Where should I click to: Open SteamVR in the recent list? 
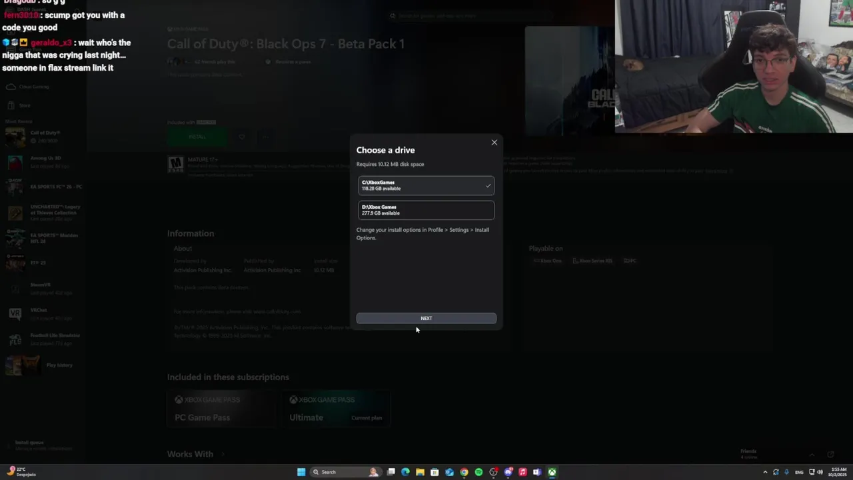coord(43,288)
